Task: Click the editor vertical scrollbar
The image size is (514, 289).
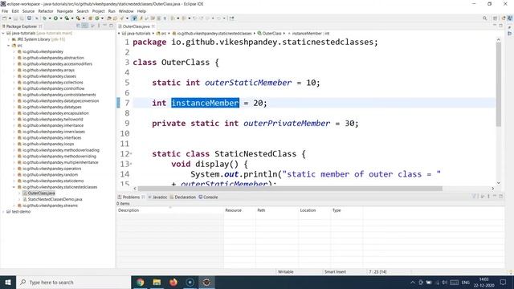Action: [499, 85]
